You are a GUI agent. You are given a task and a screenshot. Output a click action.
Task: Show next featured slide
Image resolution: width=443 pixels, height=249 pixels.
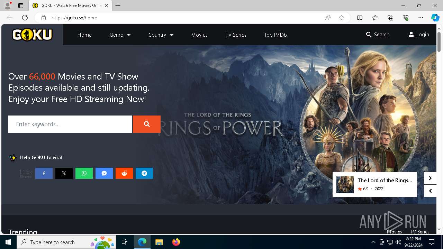pos(430,178)
